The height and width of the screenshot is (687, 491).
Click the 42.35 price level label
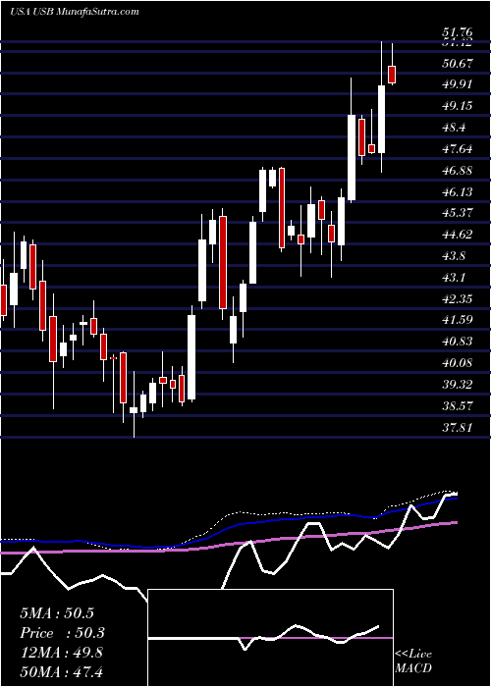(458, 298)
